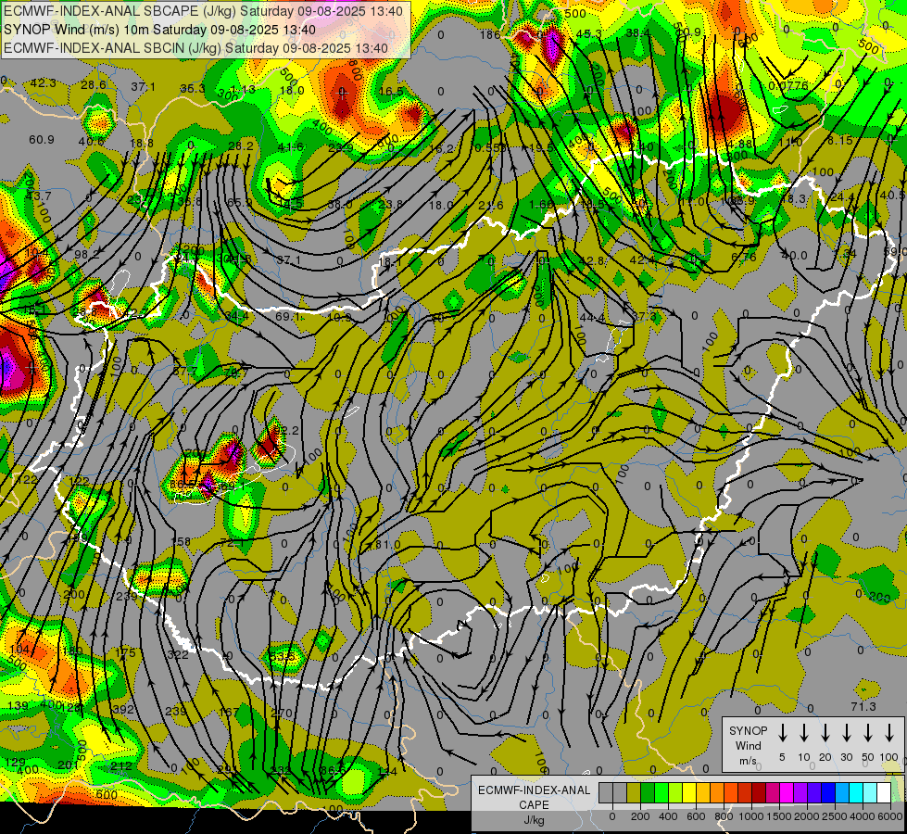
Task: Select the SYNOP Wind 10m title line
Action: (x=159, y=30)
